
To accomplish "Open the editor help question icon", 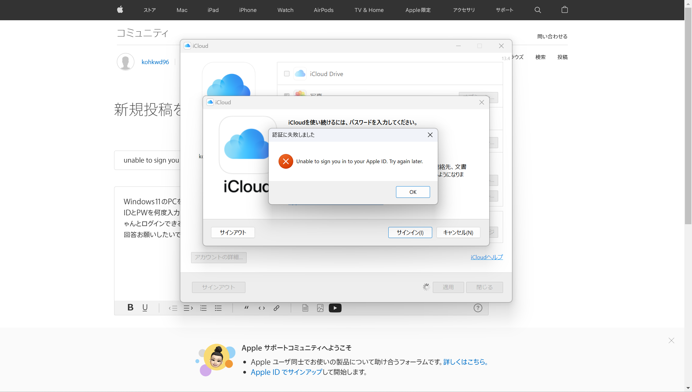I will tap(478, 308).
